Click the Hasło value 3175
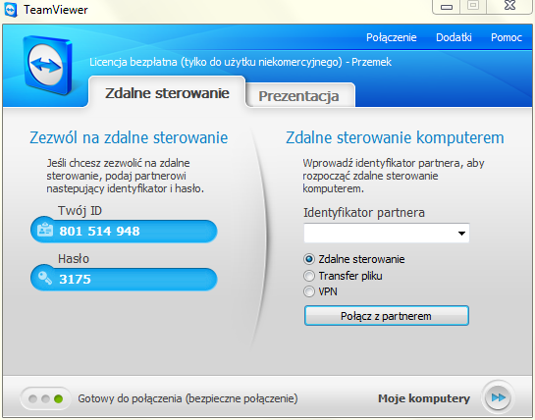Screen dimensions: 535x420 pos(75,280)
